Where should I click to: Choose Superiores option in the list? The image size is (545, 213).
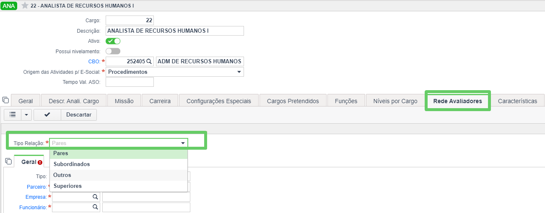[119, 186]
